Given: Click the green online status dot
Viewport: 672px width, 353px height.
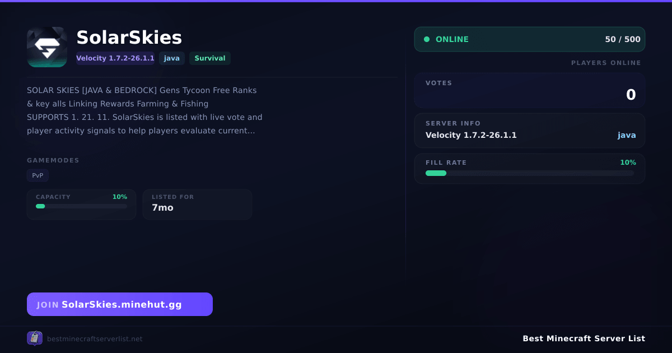Looking at the screenshot, I should (x=427, y=39).
